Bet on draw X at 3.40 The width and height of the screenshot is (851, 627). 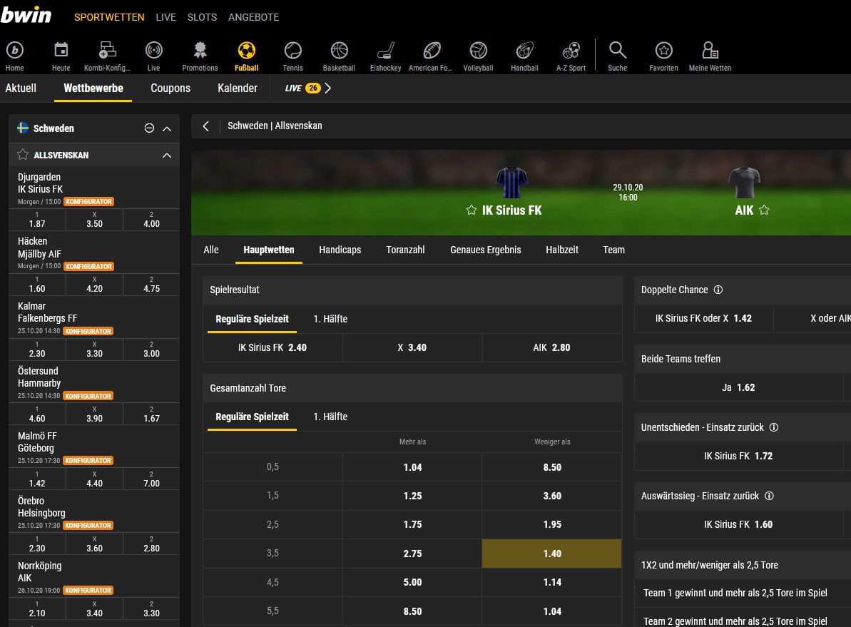click(412, 347)
